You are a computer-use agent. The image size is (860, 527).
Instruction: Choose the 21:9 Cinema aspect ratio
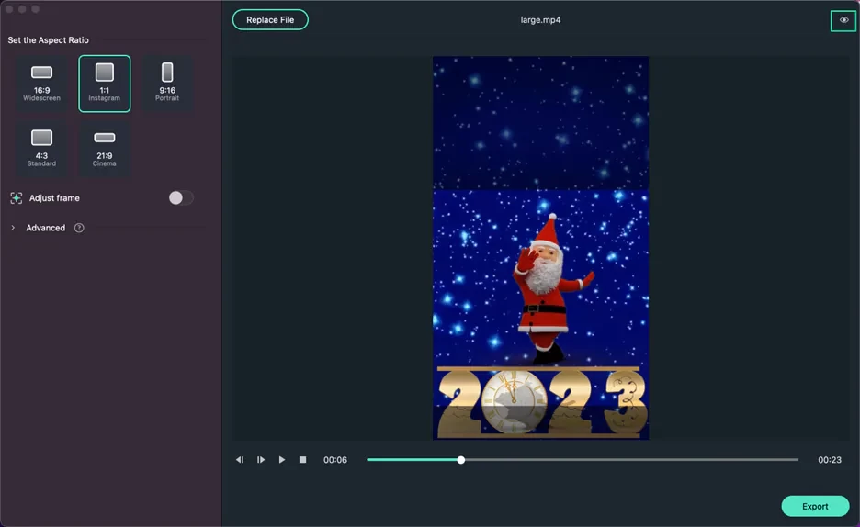pos(104,148)
